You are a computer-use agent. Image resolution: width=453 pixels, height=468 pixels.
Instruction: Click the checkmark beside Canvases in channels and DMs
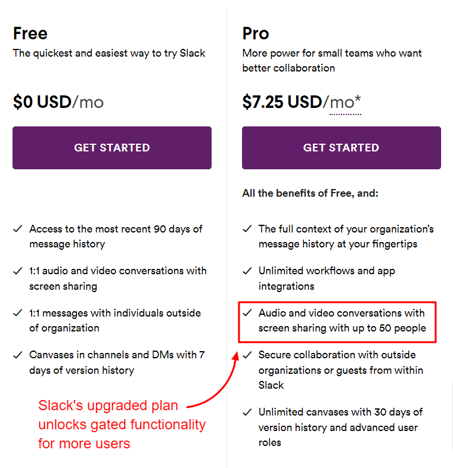[x=18, y=355]
